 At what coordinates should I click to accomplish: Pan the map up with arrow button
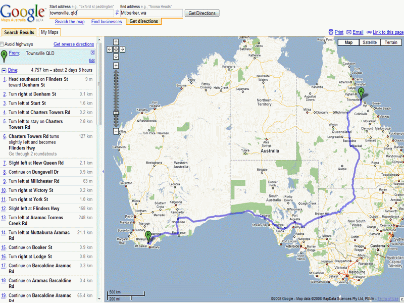(x=116, y=42)
